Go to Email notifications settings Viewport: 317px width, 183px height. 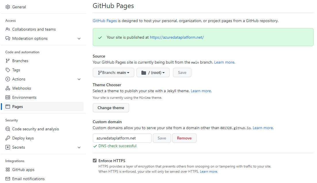tap(28, 179)
